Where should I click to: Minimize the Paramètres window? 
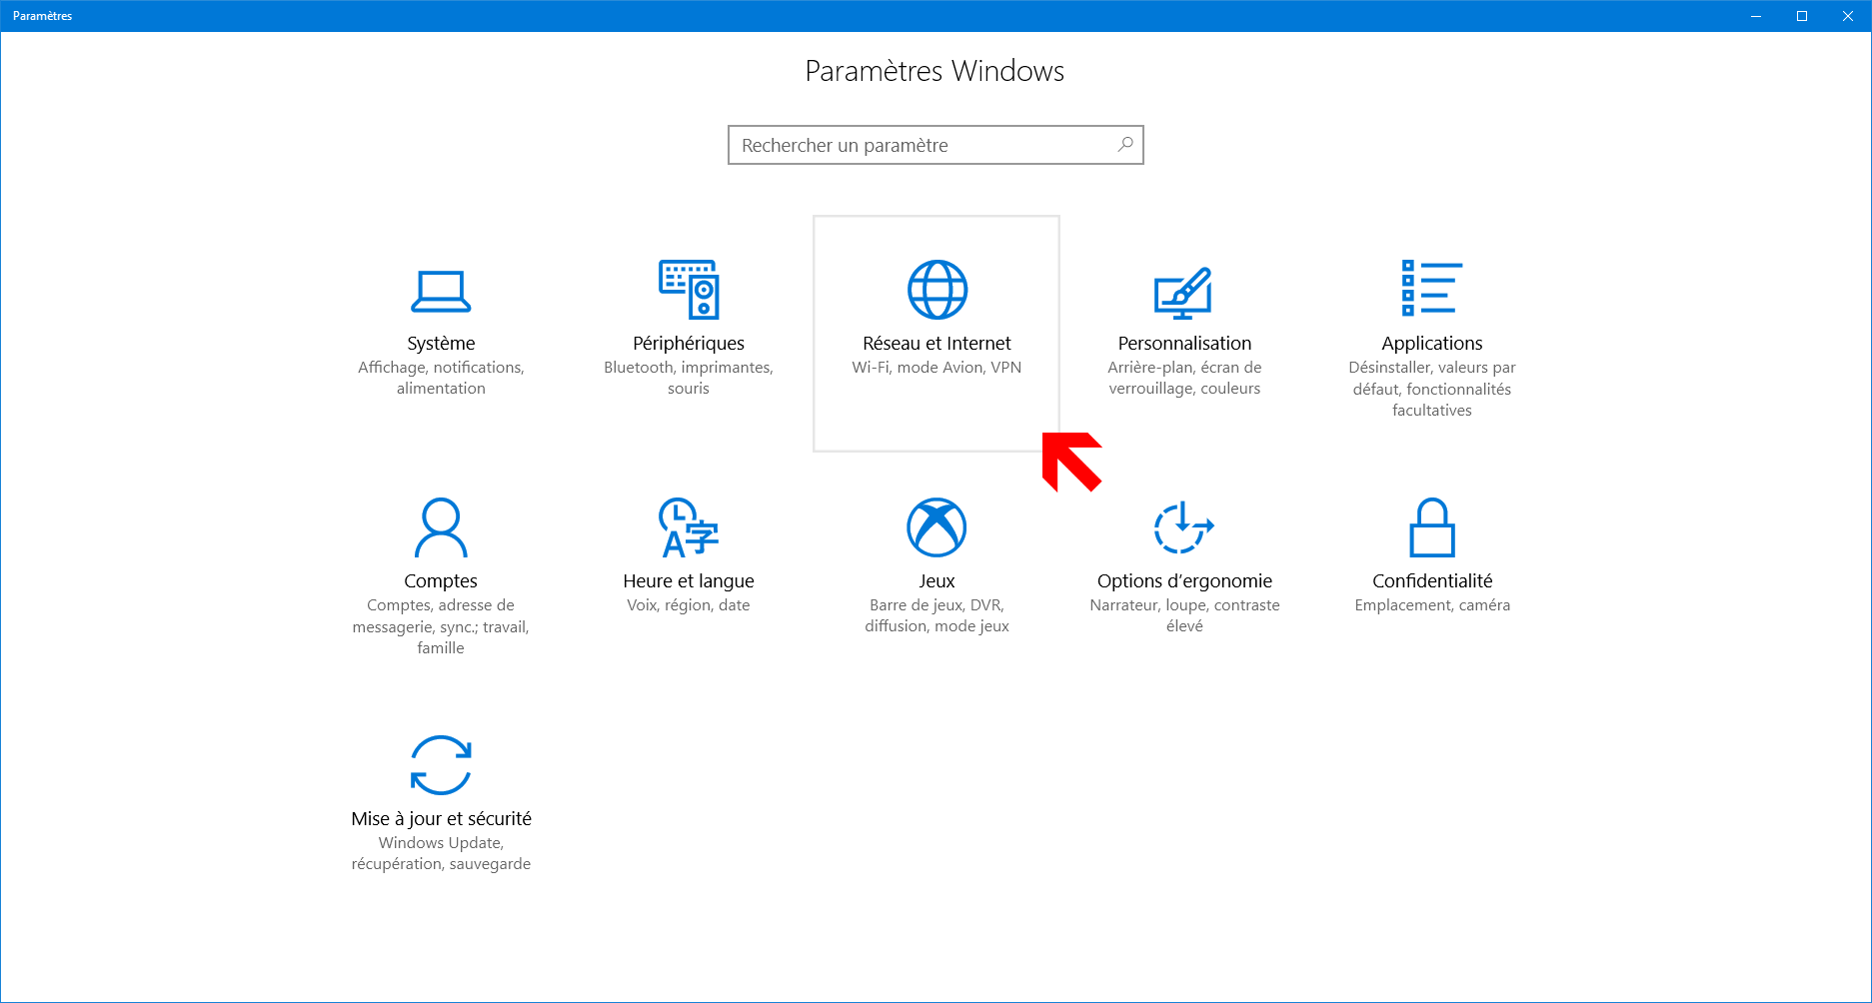[1756, 16]
